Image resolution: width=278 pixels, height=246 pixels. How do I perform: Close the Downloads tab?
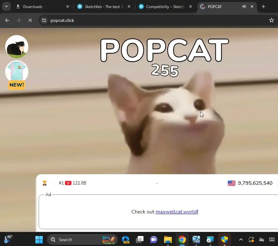(x=68, y=6)
